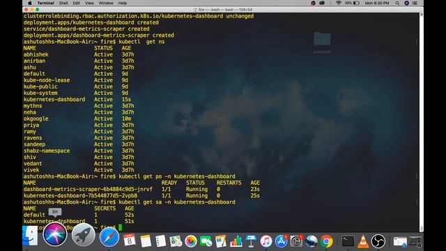The width and height of the screenshot is (446, 251).
Task: Open the Apple menu
Action: coord(30,3)
